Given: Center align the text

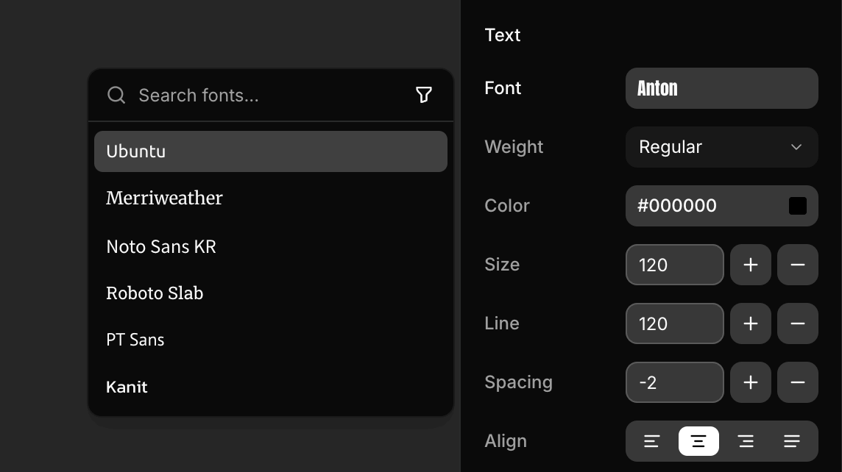Looking at the screenshot, I should [x=698, y=441].
